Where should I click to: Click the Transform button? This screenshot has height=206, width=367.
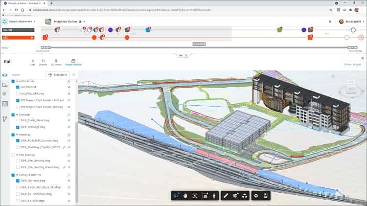pyautogui.click(x=57, y=74)
